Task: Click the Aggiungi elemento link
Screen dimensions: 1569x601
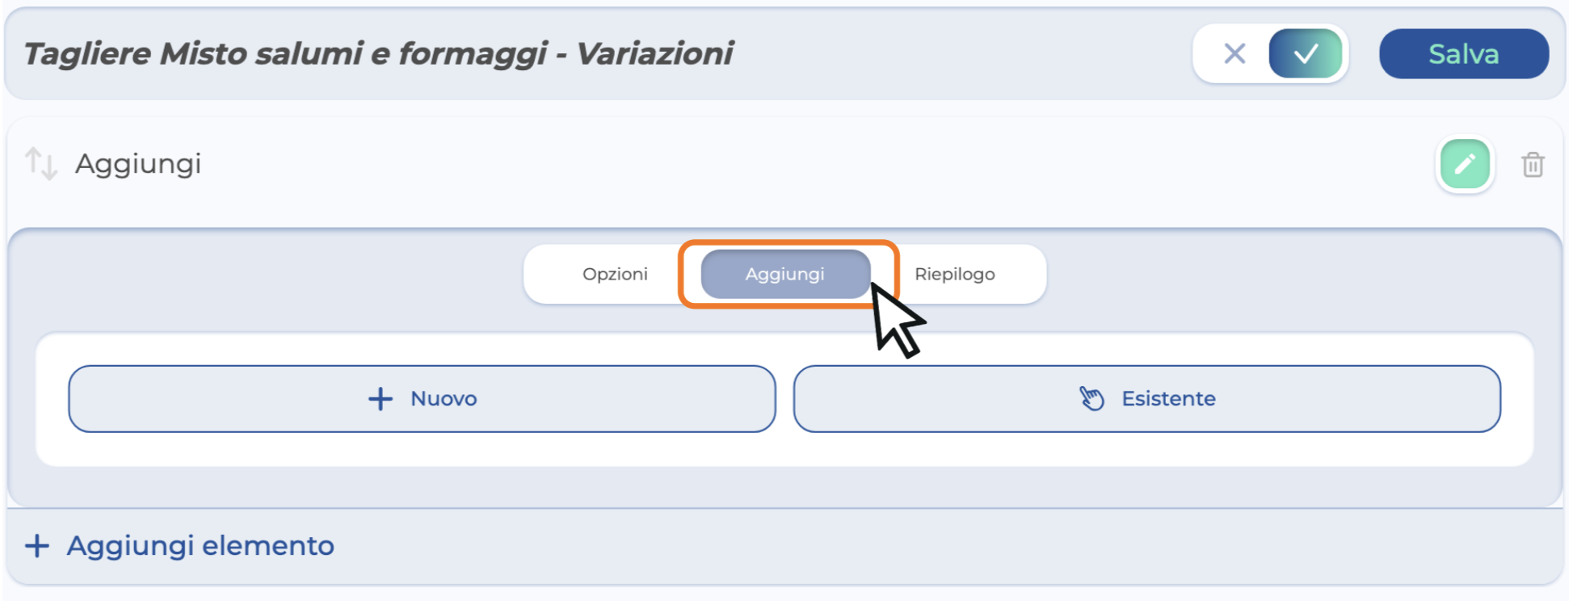Action: click(x=179, y=546)
